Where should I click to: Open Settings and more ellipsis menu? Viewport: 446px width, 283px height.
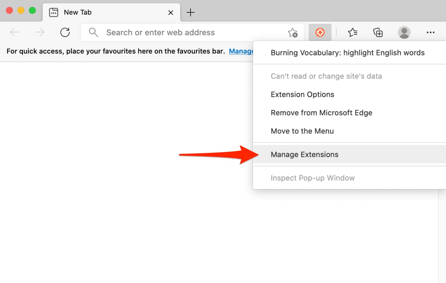(x=430, y=32)
